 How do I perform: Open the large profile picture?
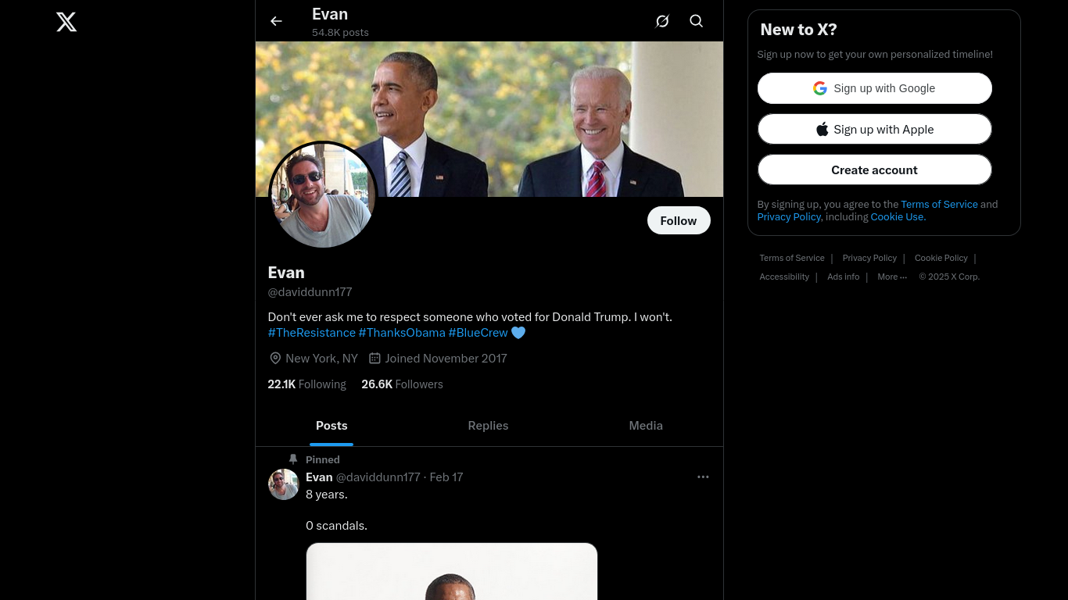[x=323, y=195]
